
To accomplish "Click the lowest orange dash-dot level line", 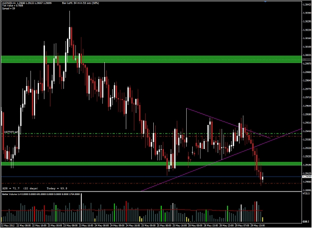I will 152,183.
